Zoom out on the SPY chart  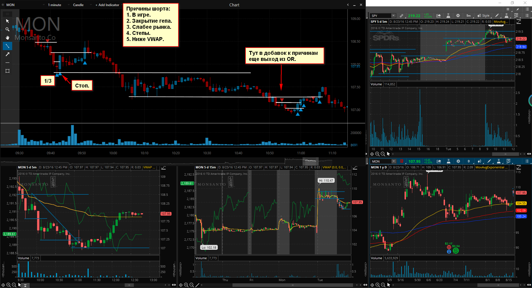(383, 154)
